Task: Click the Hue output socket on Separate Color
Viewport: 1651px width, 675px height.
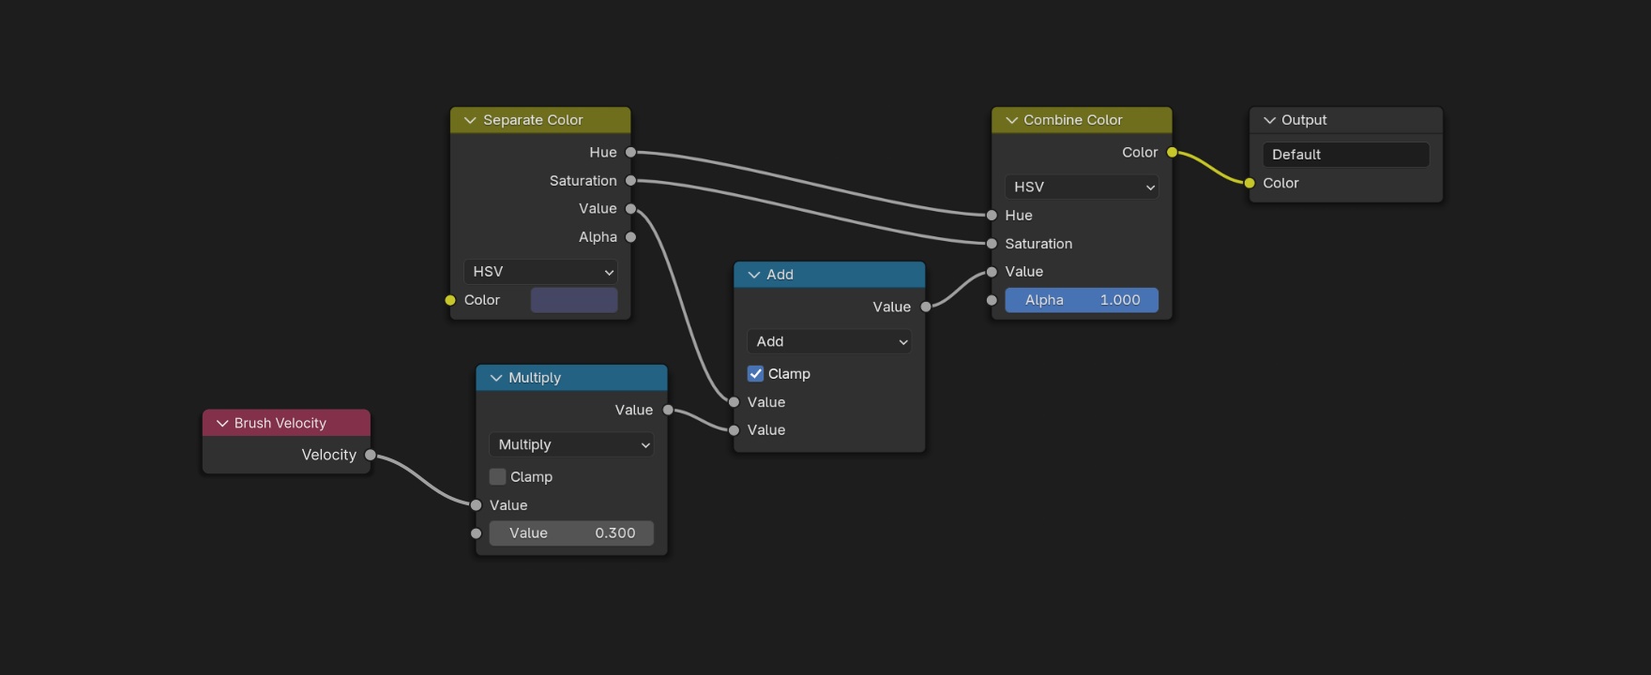Action: [x=630, y=152]
